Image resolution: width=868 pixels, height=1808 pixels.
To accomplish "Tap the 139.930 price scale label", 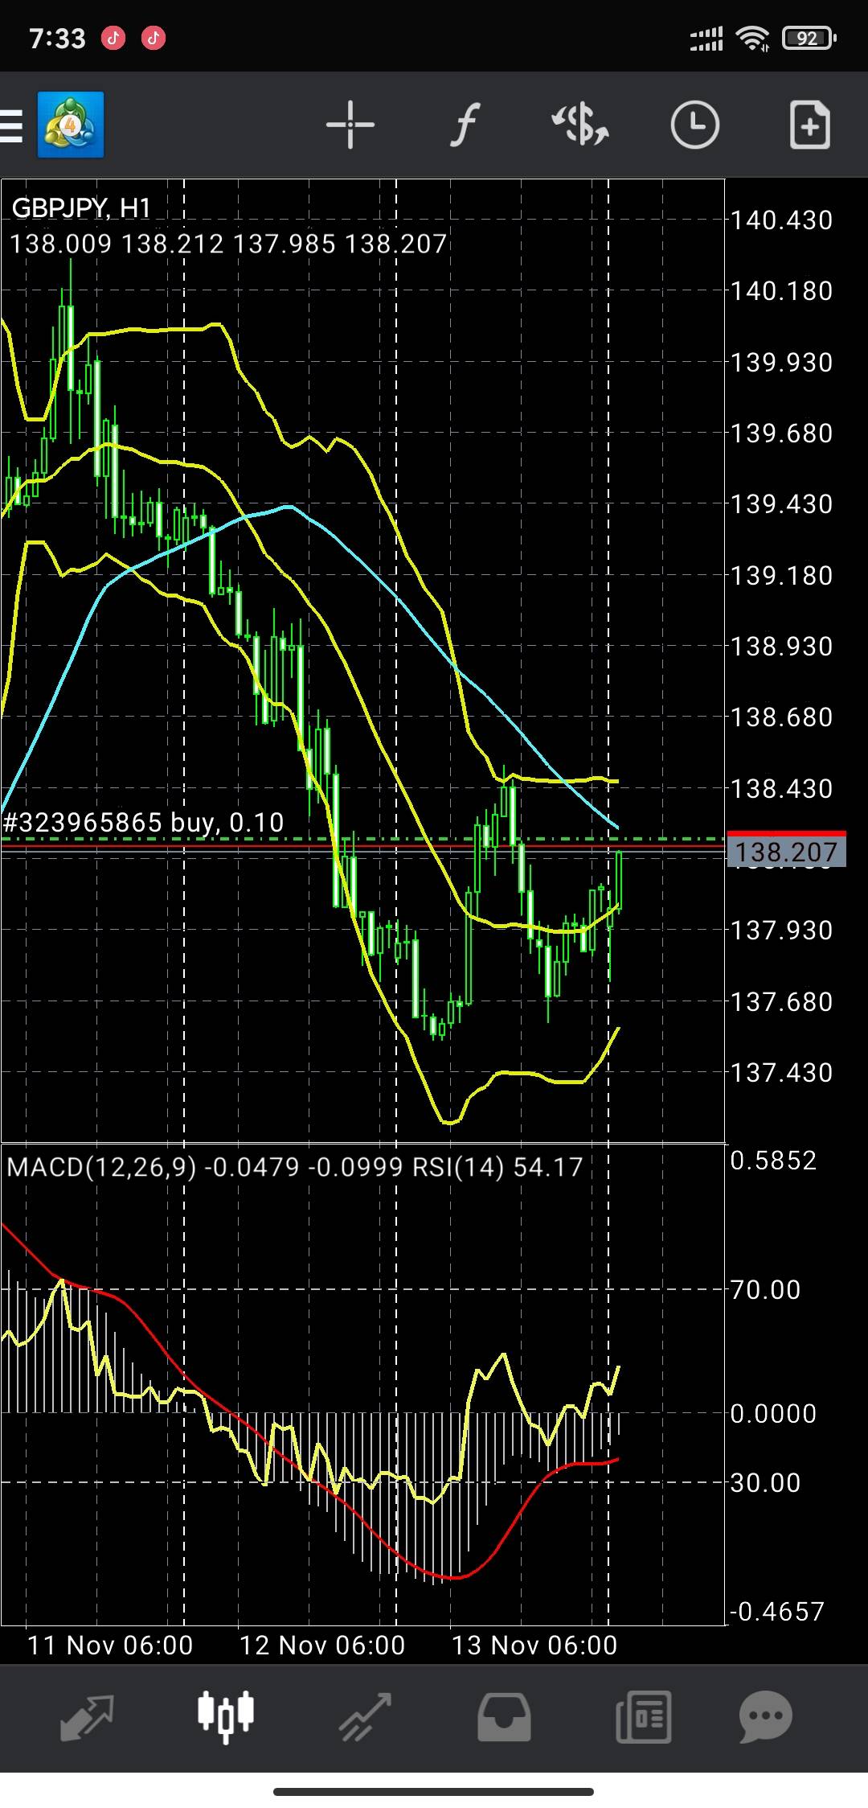I will point(781,363).
